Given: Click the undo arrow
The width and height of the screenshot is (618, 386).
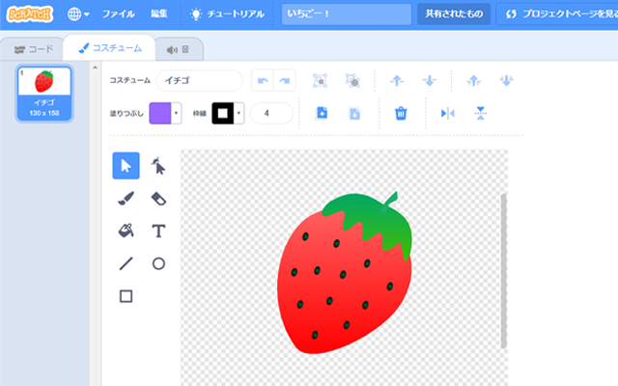Looking at the screenshot, I should 263,81.
